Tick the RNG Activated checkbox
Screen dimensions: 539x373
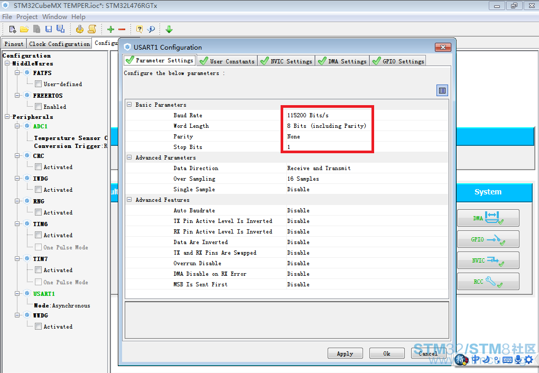(x=39, y=212)
